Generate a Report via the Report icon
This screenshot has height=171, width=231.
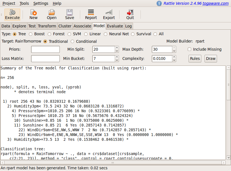91,14
